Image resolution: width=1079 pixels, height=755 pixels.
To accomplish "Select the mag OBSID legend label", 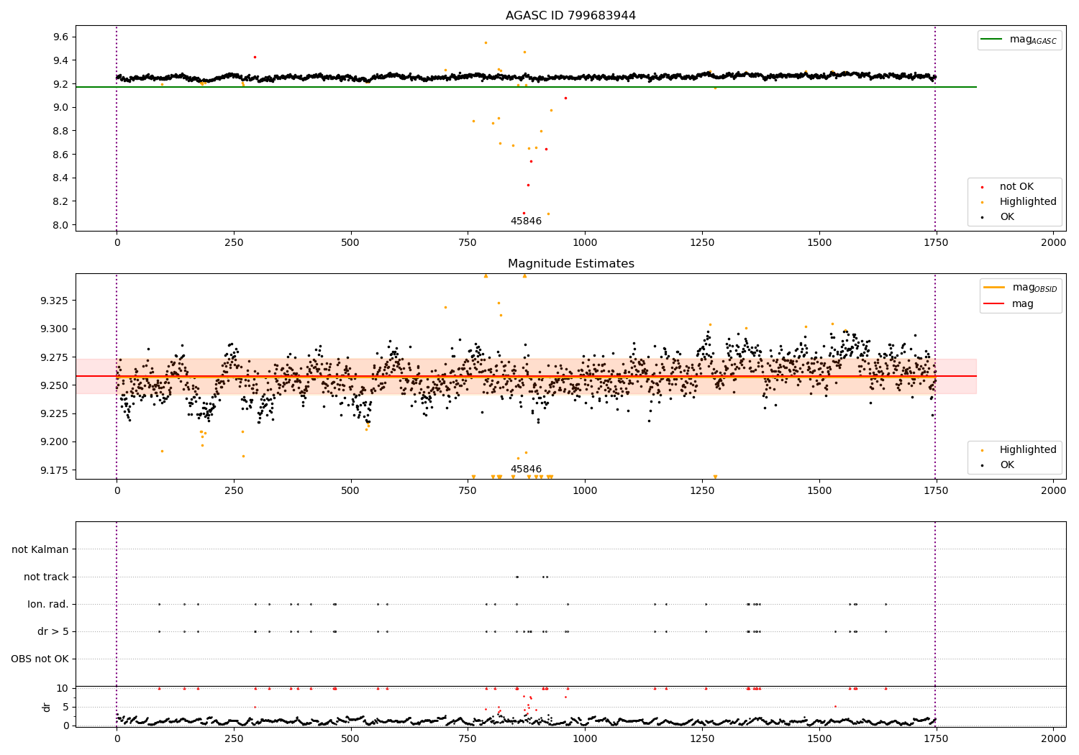I will point(1034,288).
